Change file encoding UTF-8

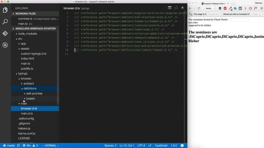141,146
